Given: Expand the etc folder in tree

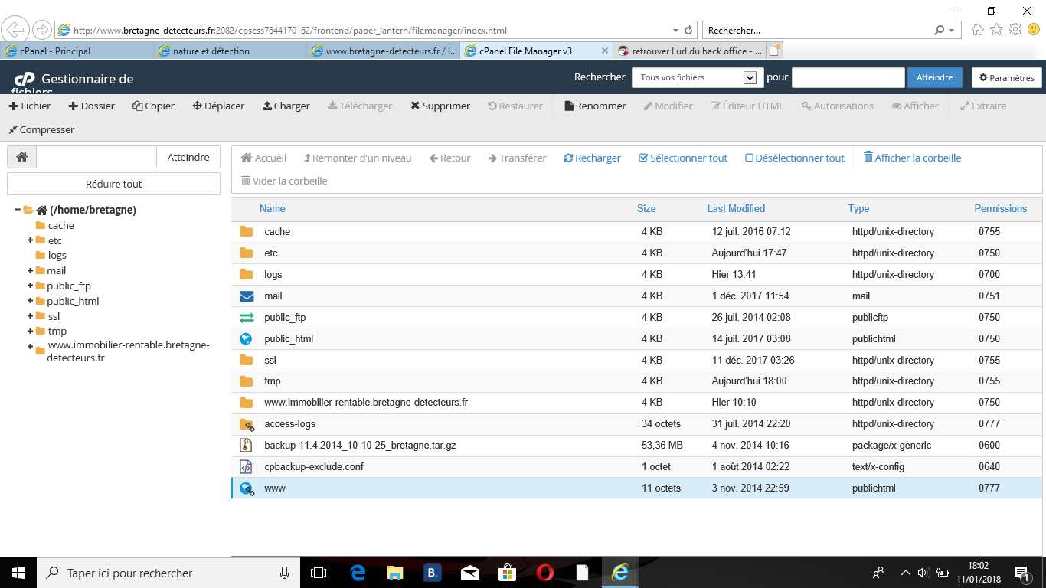Looking at the screenshot, I should pyautogui.click(x=30, y=240).
